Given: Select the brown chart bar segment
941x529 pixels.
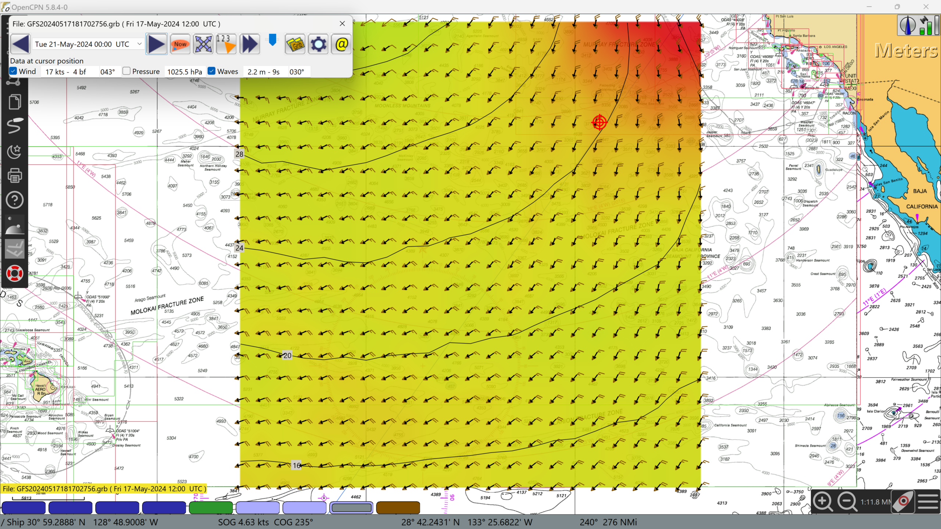Looking at the screenshot, I should (398, 508).
